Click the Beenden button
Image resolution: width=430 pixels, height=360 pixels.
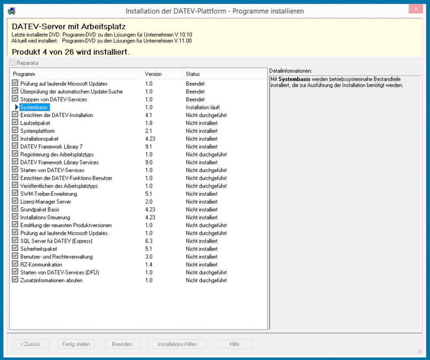[122, 344]
